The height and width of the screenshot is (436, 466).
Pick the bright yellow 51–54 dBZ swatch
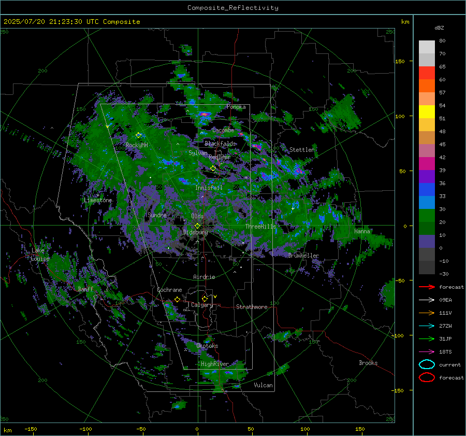point(427,112)
